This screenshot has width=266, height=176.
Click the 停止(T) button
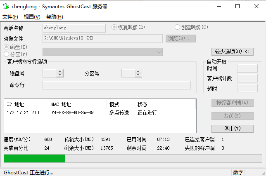tap(233, 129)
